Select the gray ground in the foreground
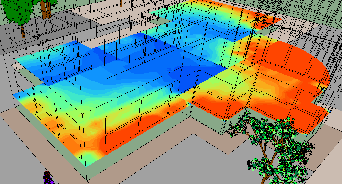The height and width of the screenshot is (184, 342). 157,169
